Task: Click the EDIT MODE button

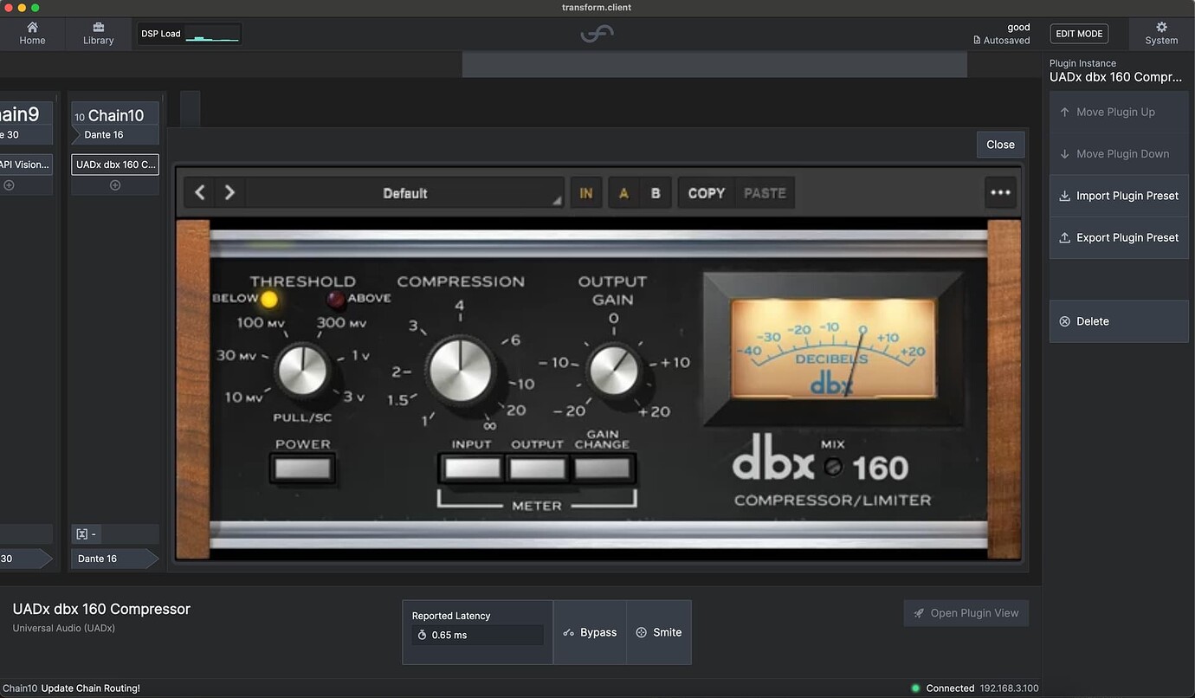Action: (1079, 34)
